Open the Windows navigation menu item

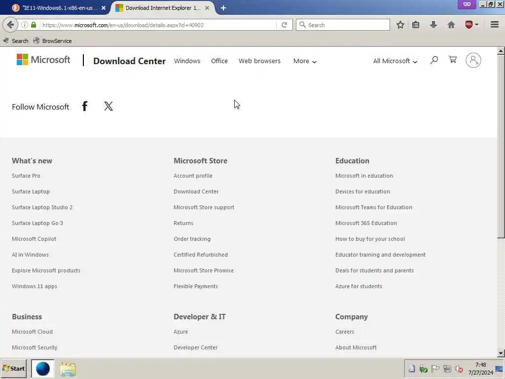coord(187,61)
